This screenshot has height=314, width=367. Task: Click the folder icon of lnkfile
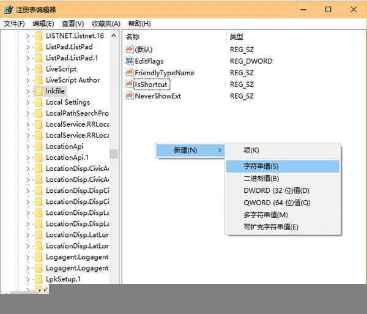pos(39,91)
